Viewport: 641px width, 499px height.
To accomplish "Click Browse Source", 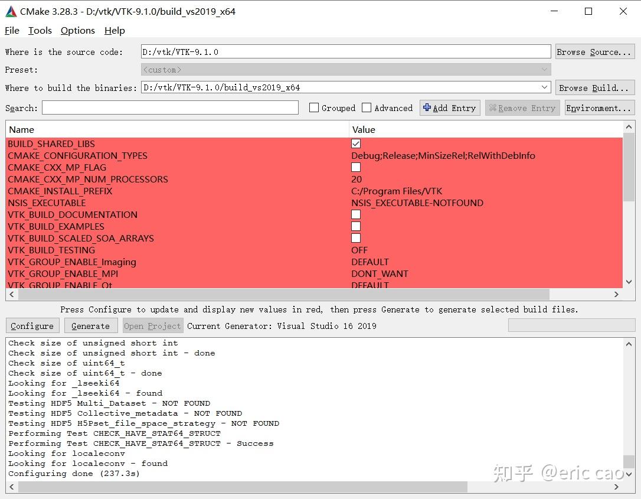I will (x=594, y=51).
